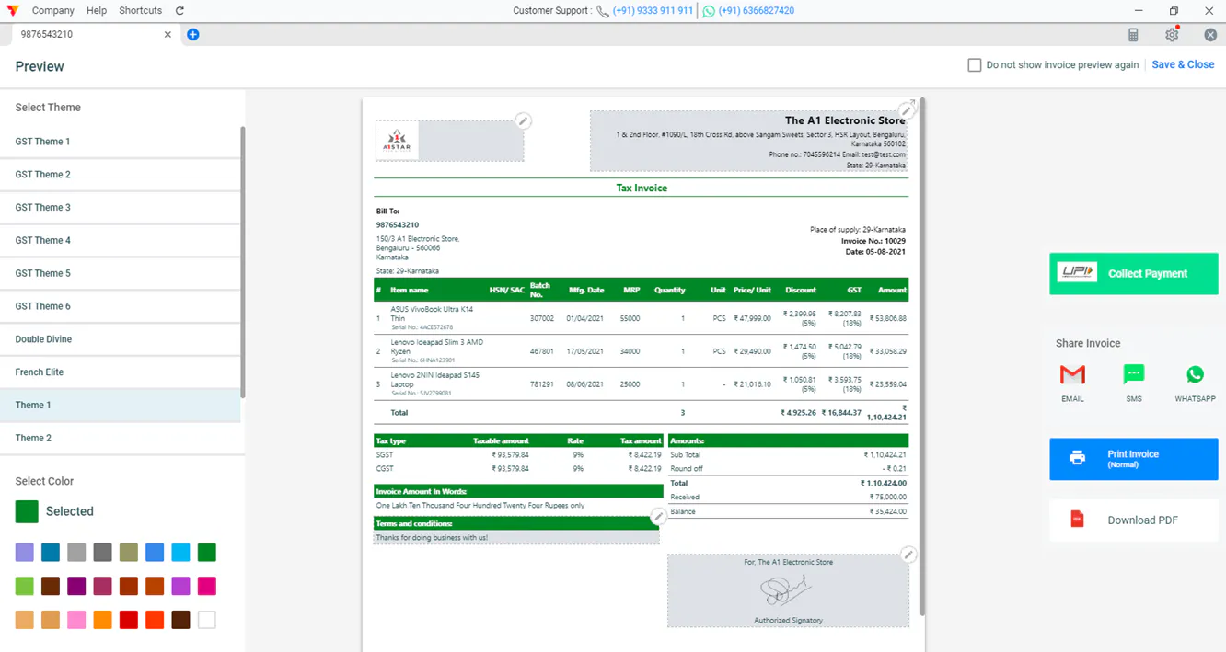
Task: Select Theme 1 in theme list
Action: point(120,406)
